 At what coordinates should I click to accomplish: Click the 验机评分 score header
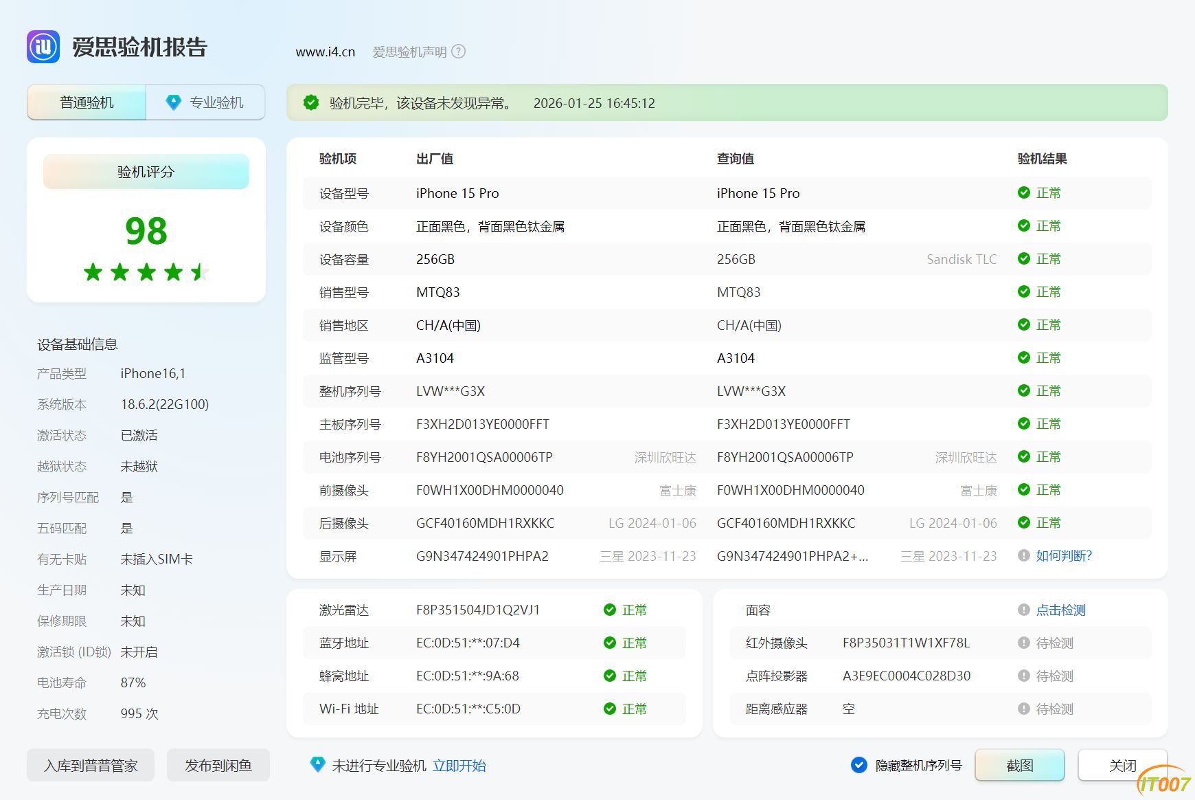click(x=146, y=172)
